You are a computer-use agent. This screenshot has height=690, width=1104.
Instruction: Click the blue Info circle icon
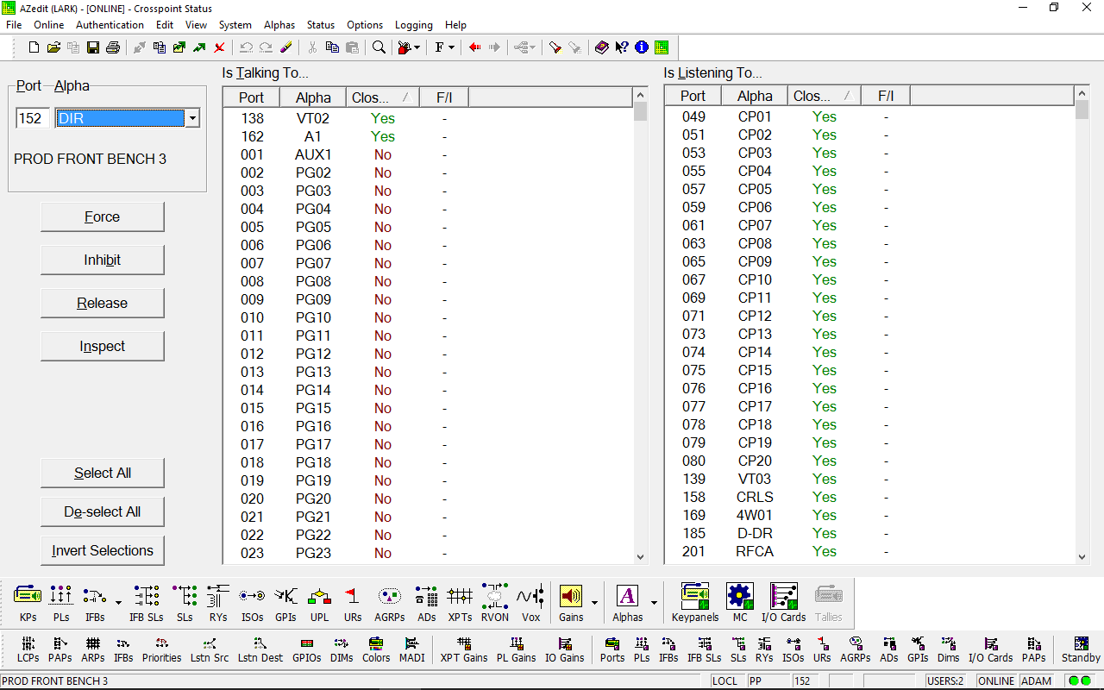coord(642,47)
